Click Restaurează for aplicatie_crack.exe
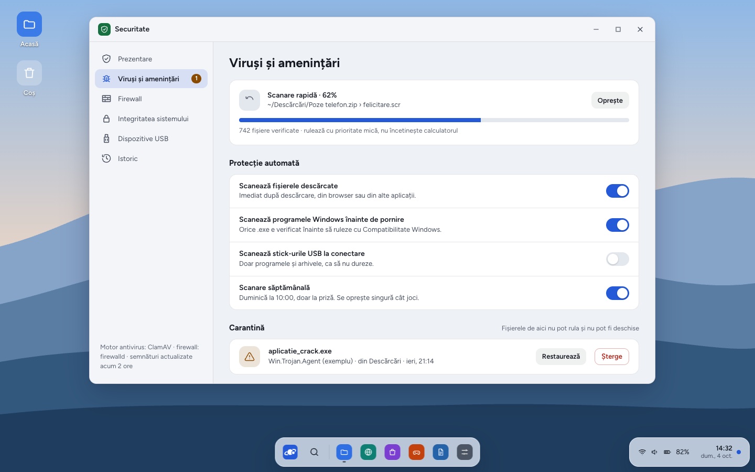This screenshot has height=472, width=755. 561,357
